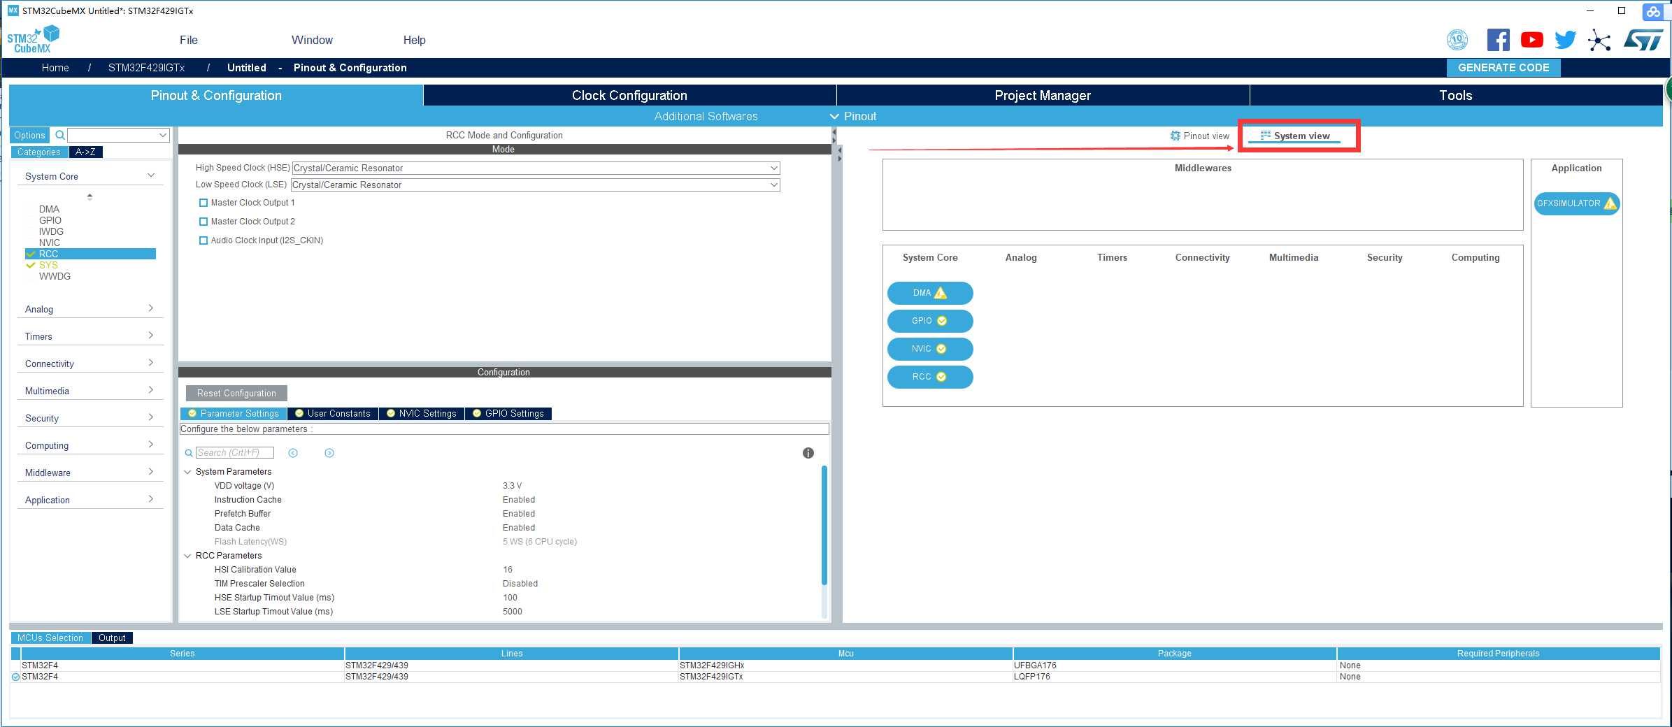Viewport: 1672px width, 727px height.
Task: Click GENERATE CODE button
Action: tap(1503, 68)
